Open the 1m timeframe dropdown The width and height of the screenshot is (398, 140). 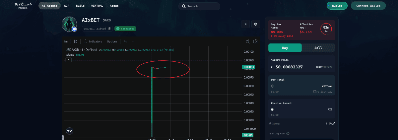pos(66,41)
